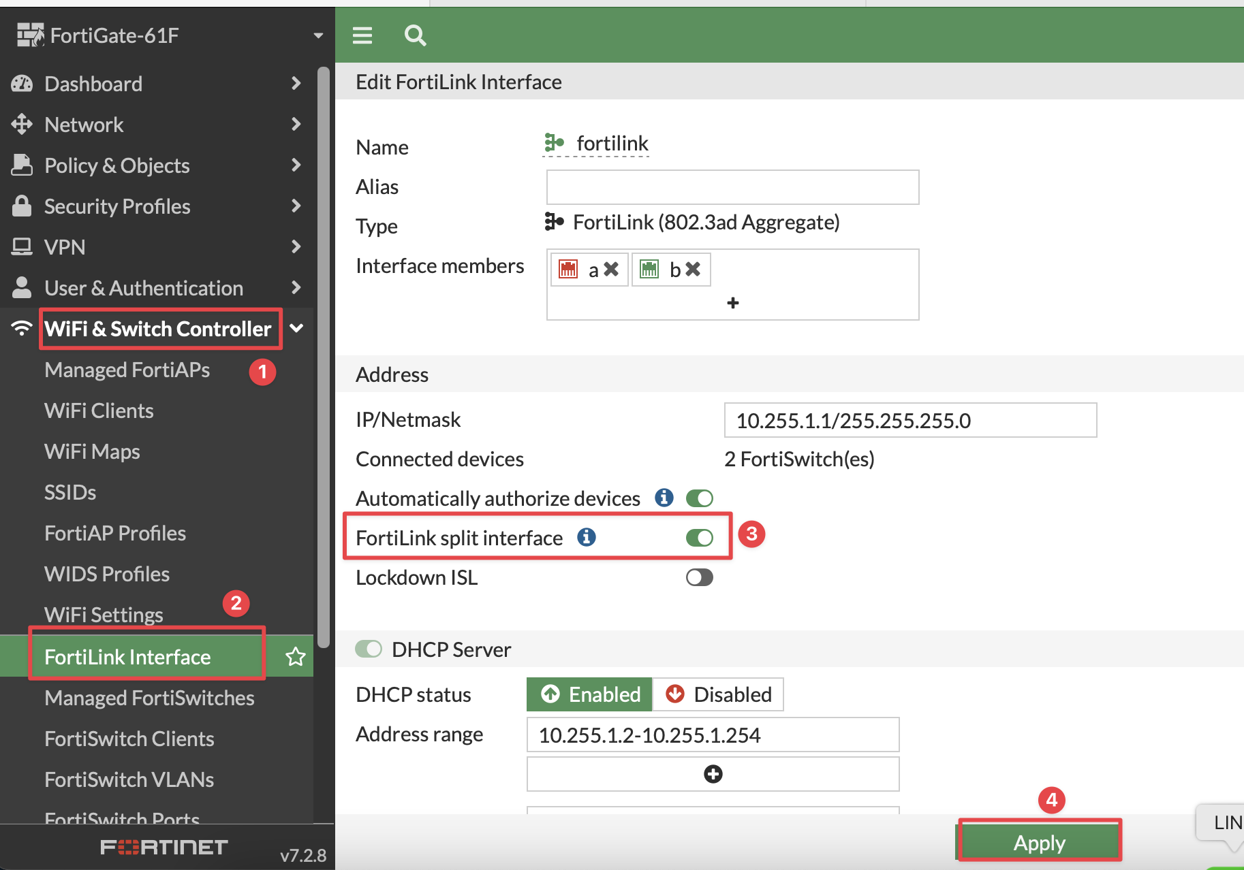
Task: Open WiFi Maps page
Action: (92, 451)
